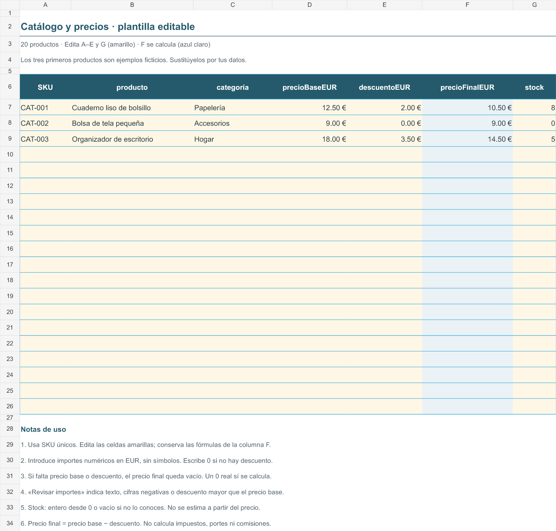Viewport: 556px width, 531px height.
Task: Select the Accesorios category cell
Action: 232,123
